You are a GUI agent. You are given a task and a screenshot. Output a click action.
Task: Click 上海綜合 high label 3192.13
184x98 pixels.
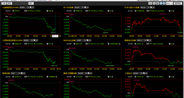click(x=137, y=80)
